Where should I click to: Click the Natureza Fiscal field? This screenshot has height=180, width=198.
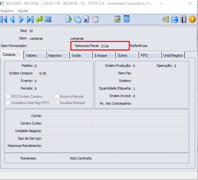(x=112, y=46)
